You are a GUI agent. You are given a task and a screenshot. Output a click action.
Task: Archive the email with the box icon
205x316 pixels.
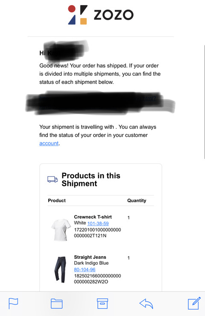pos(102,304)
